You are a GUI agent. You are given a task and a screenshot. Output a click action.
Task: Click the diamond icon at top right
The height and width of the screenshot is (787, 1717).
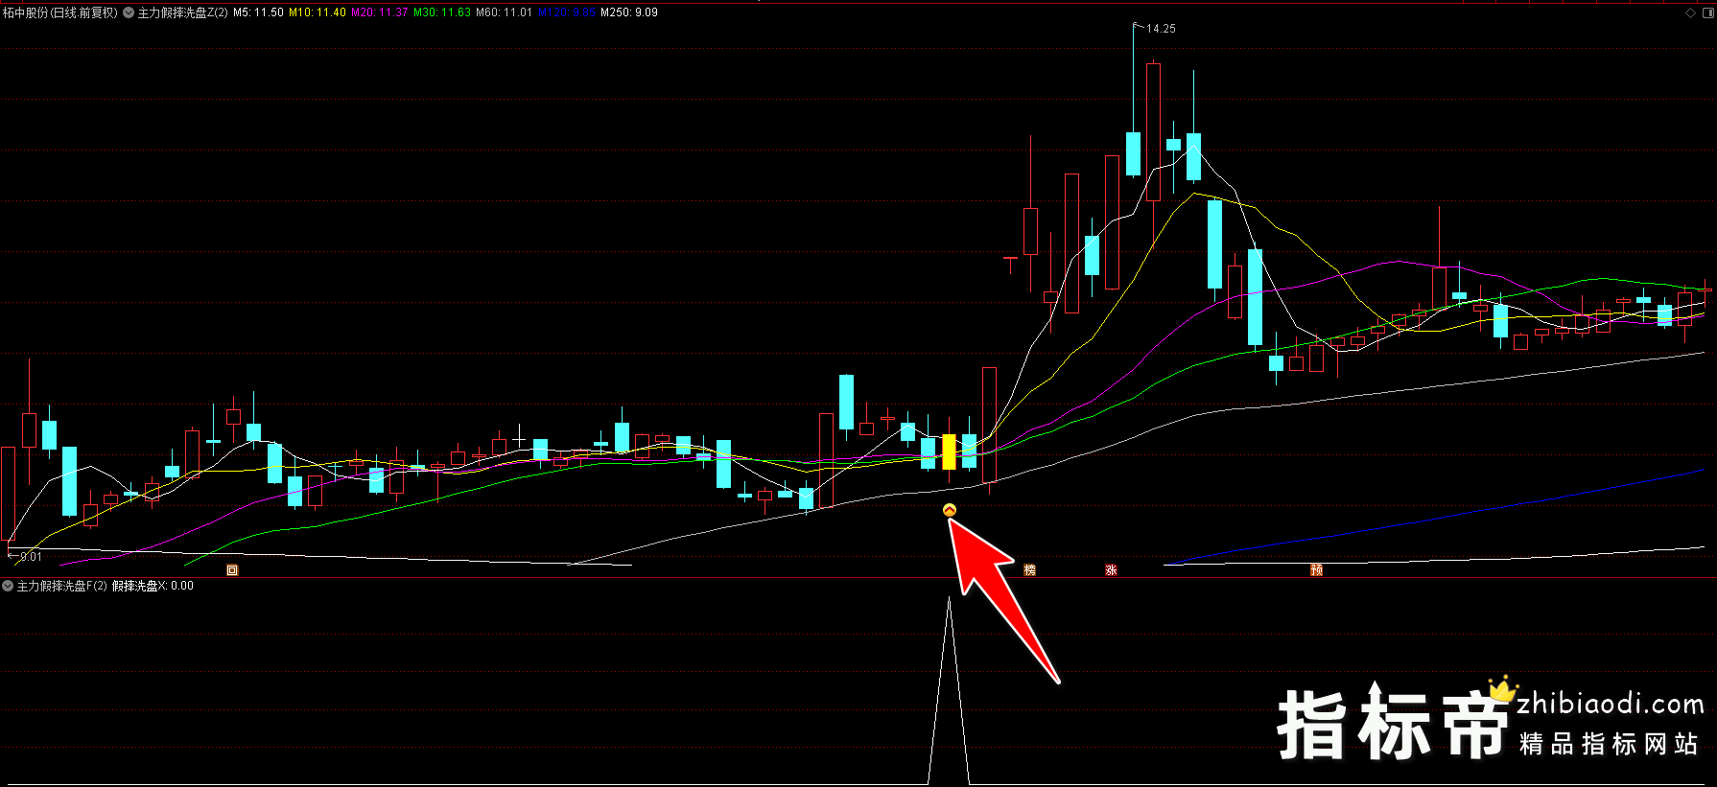[1690, 12]
